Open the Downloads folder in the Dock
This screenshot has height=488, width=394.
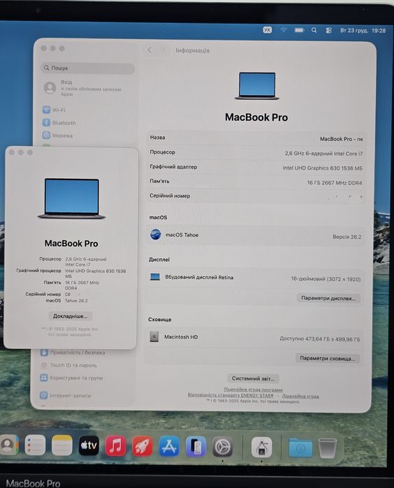pos(300,448)
